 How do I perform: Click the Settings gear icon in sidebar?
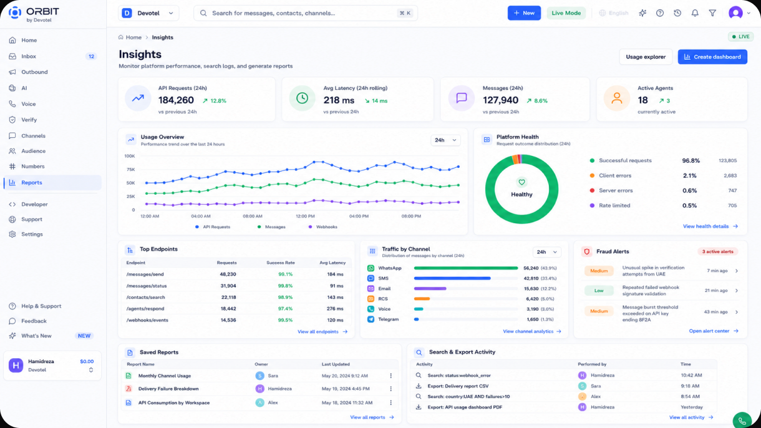(x=12, y=235)
